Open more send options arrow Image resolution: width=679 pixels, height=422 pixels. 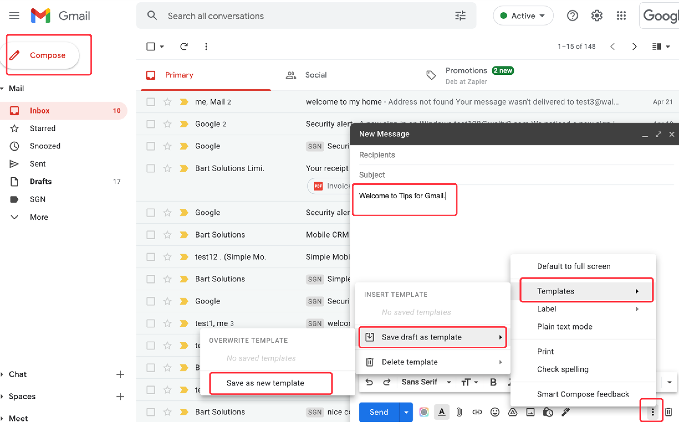406,412
